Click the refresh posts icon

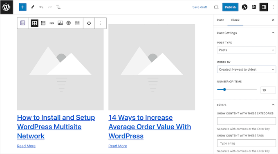click(89, 23)
